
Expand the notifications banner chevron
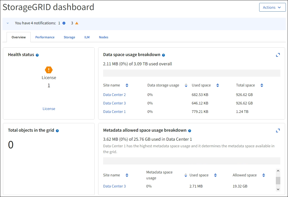[8, 23]
